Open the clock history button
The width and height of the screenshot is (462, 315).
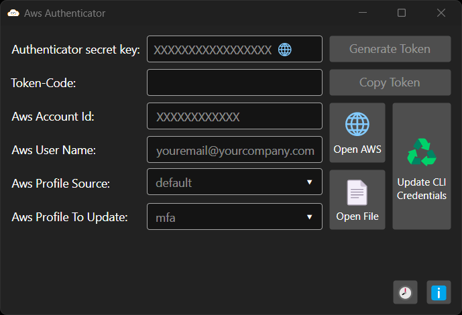coord(405,292)
